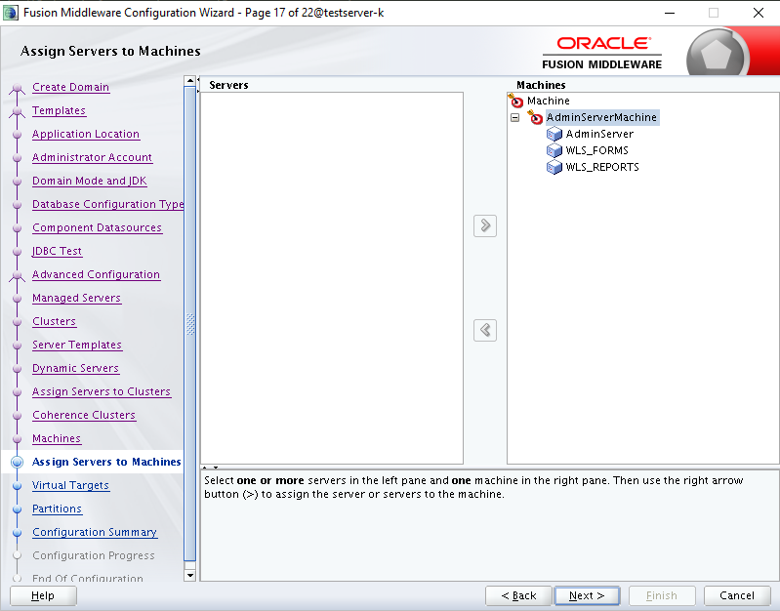
Task: Click the Next button
Action: click(x=587, y=595)
